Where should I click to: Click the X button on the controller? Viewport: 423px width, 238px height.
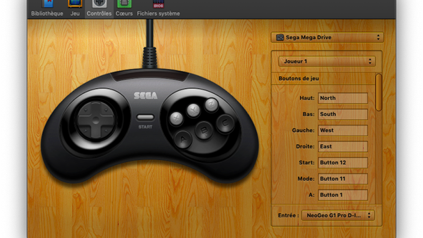pyautogui.click(x=176, y=118)
